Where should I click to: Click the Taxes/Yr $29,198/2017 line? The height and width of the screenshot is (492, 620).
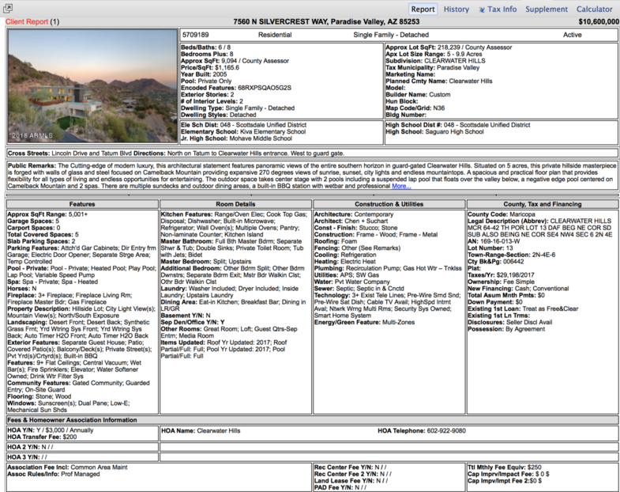click(501, 275)
